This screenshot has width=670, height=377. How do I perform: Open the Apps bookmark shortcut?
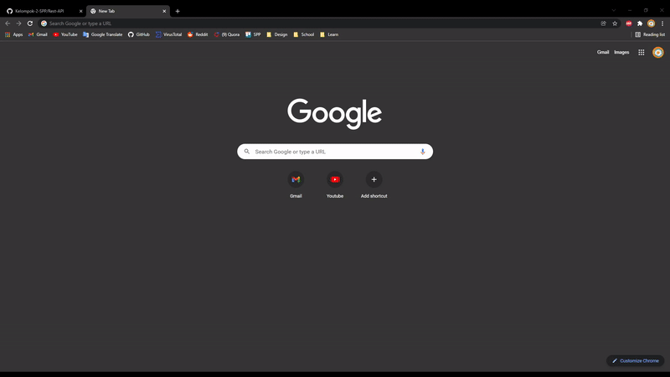click(13, 34)
